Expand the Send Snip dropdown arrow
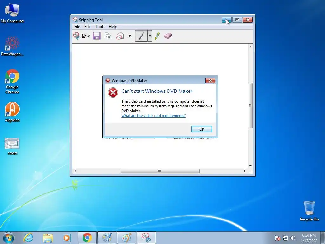Screen dimensions: 325x244 [x=129, y=36]
